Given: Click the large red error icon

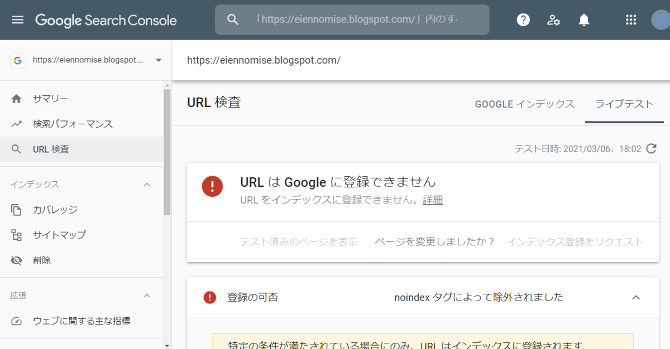Looking at the screenshot, I should click(x=212, y=186).
